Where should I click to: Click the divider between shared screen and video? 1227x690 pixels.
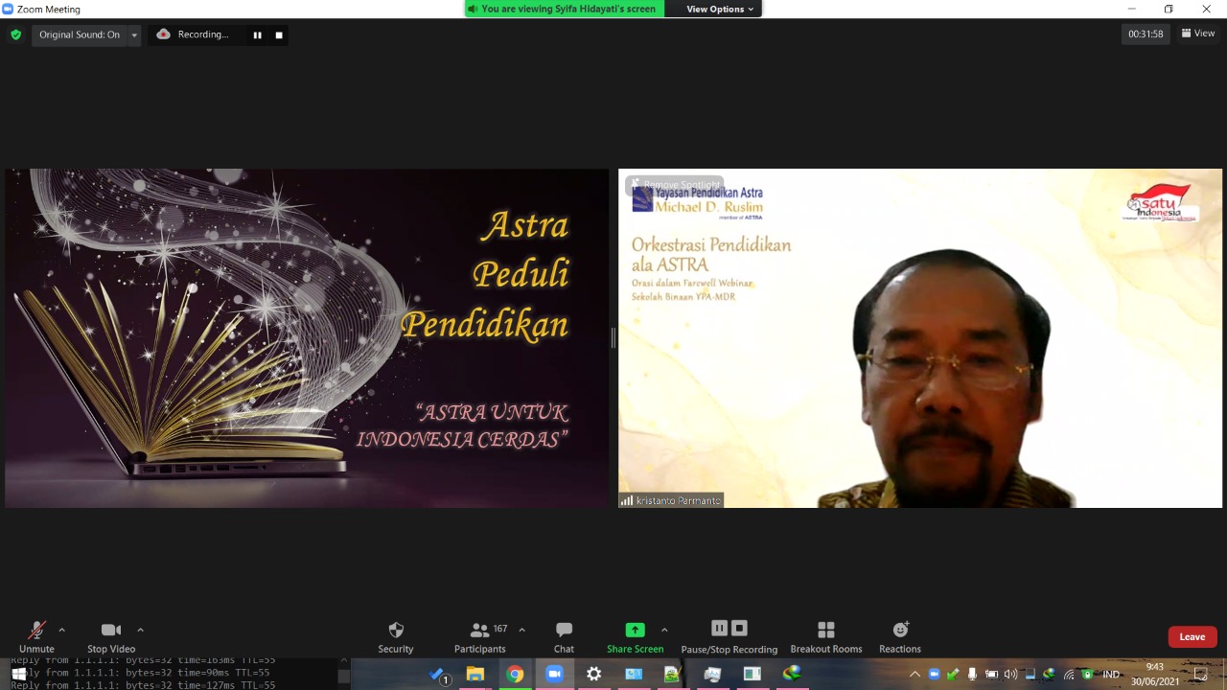tap(613, 337)
